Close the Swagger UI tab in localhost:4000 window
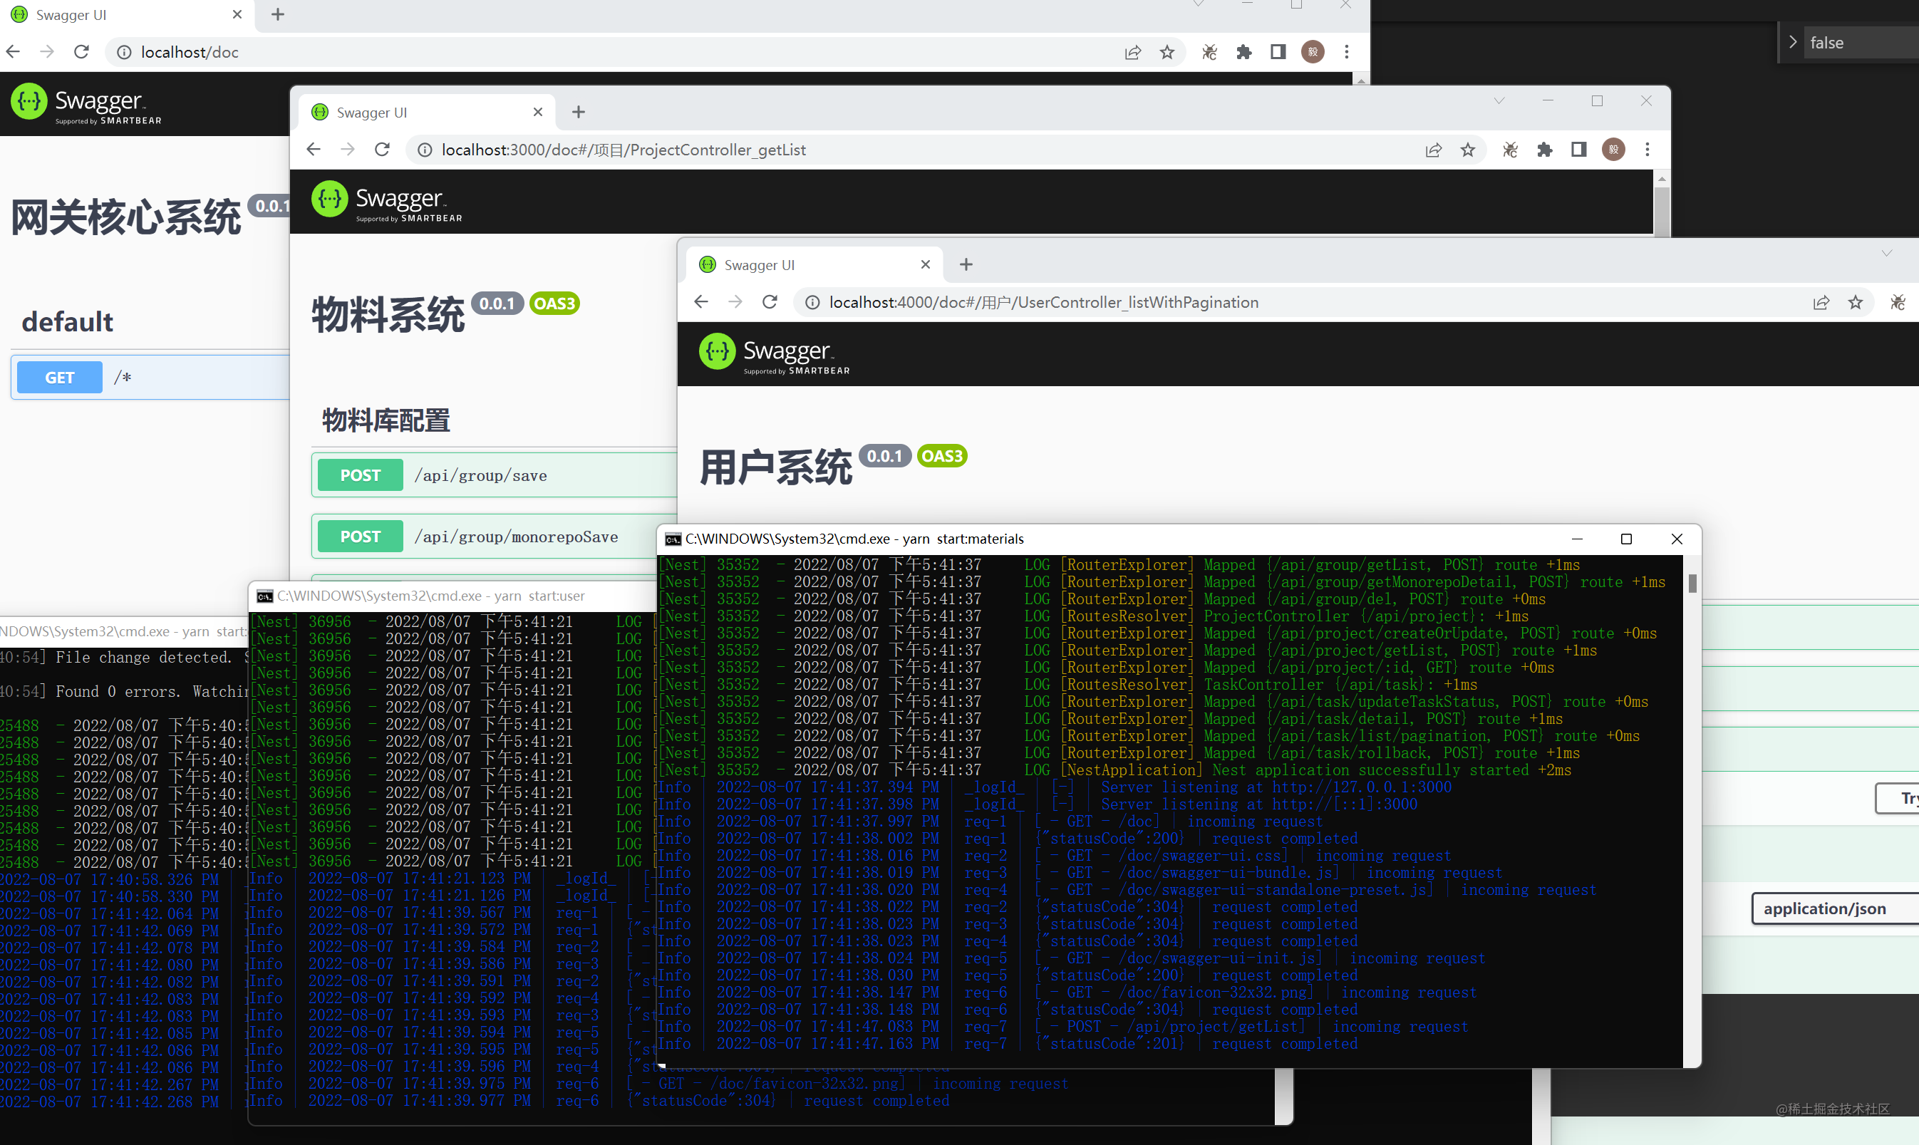The height and width of the screenshot is (1145, 1919). (925, 264)
